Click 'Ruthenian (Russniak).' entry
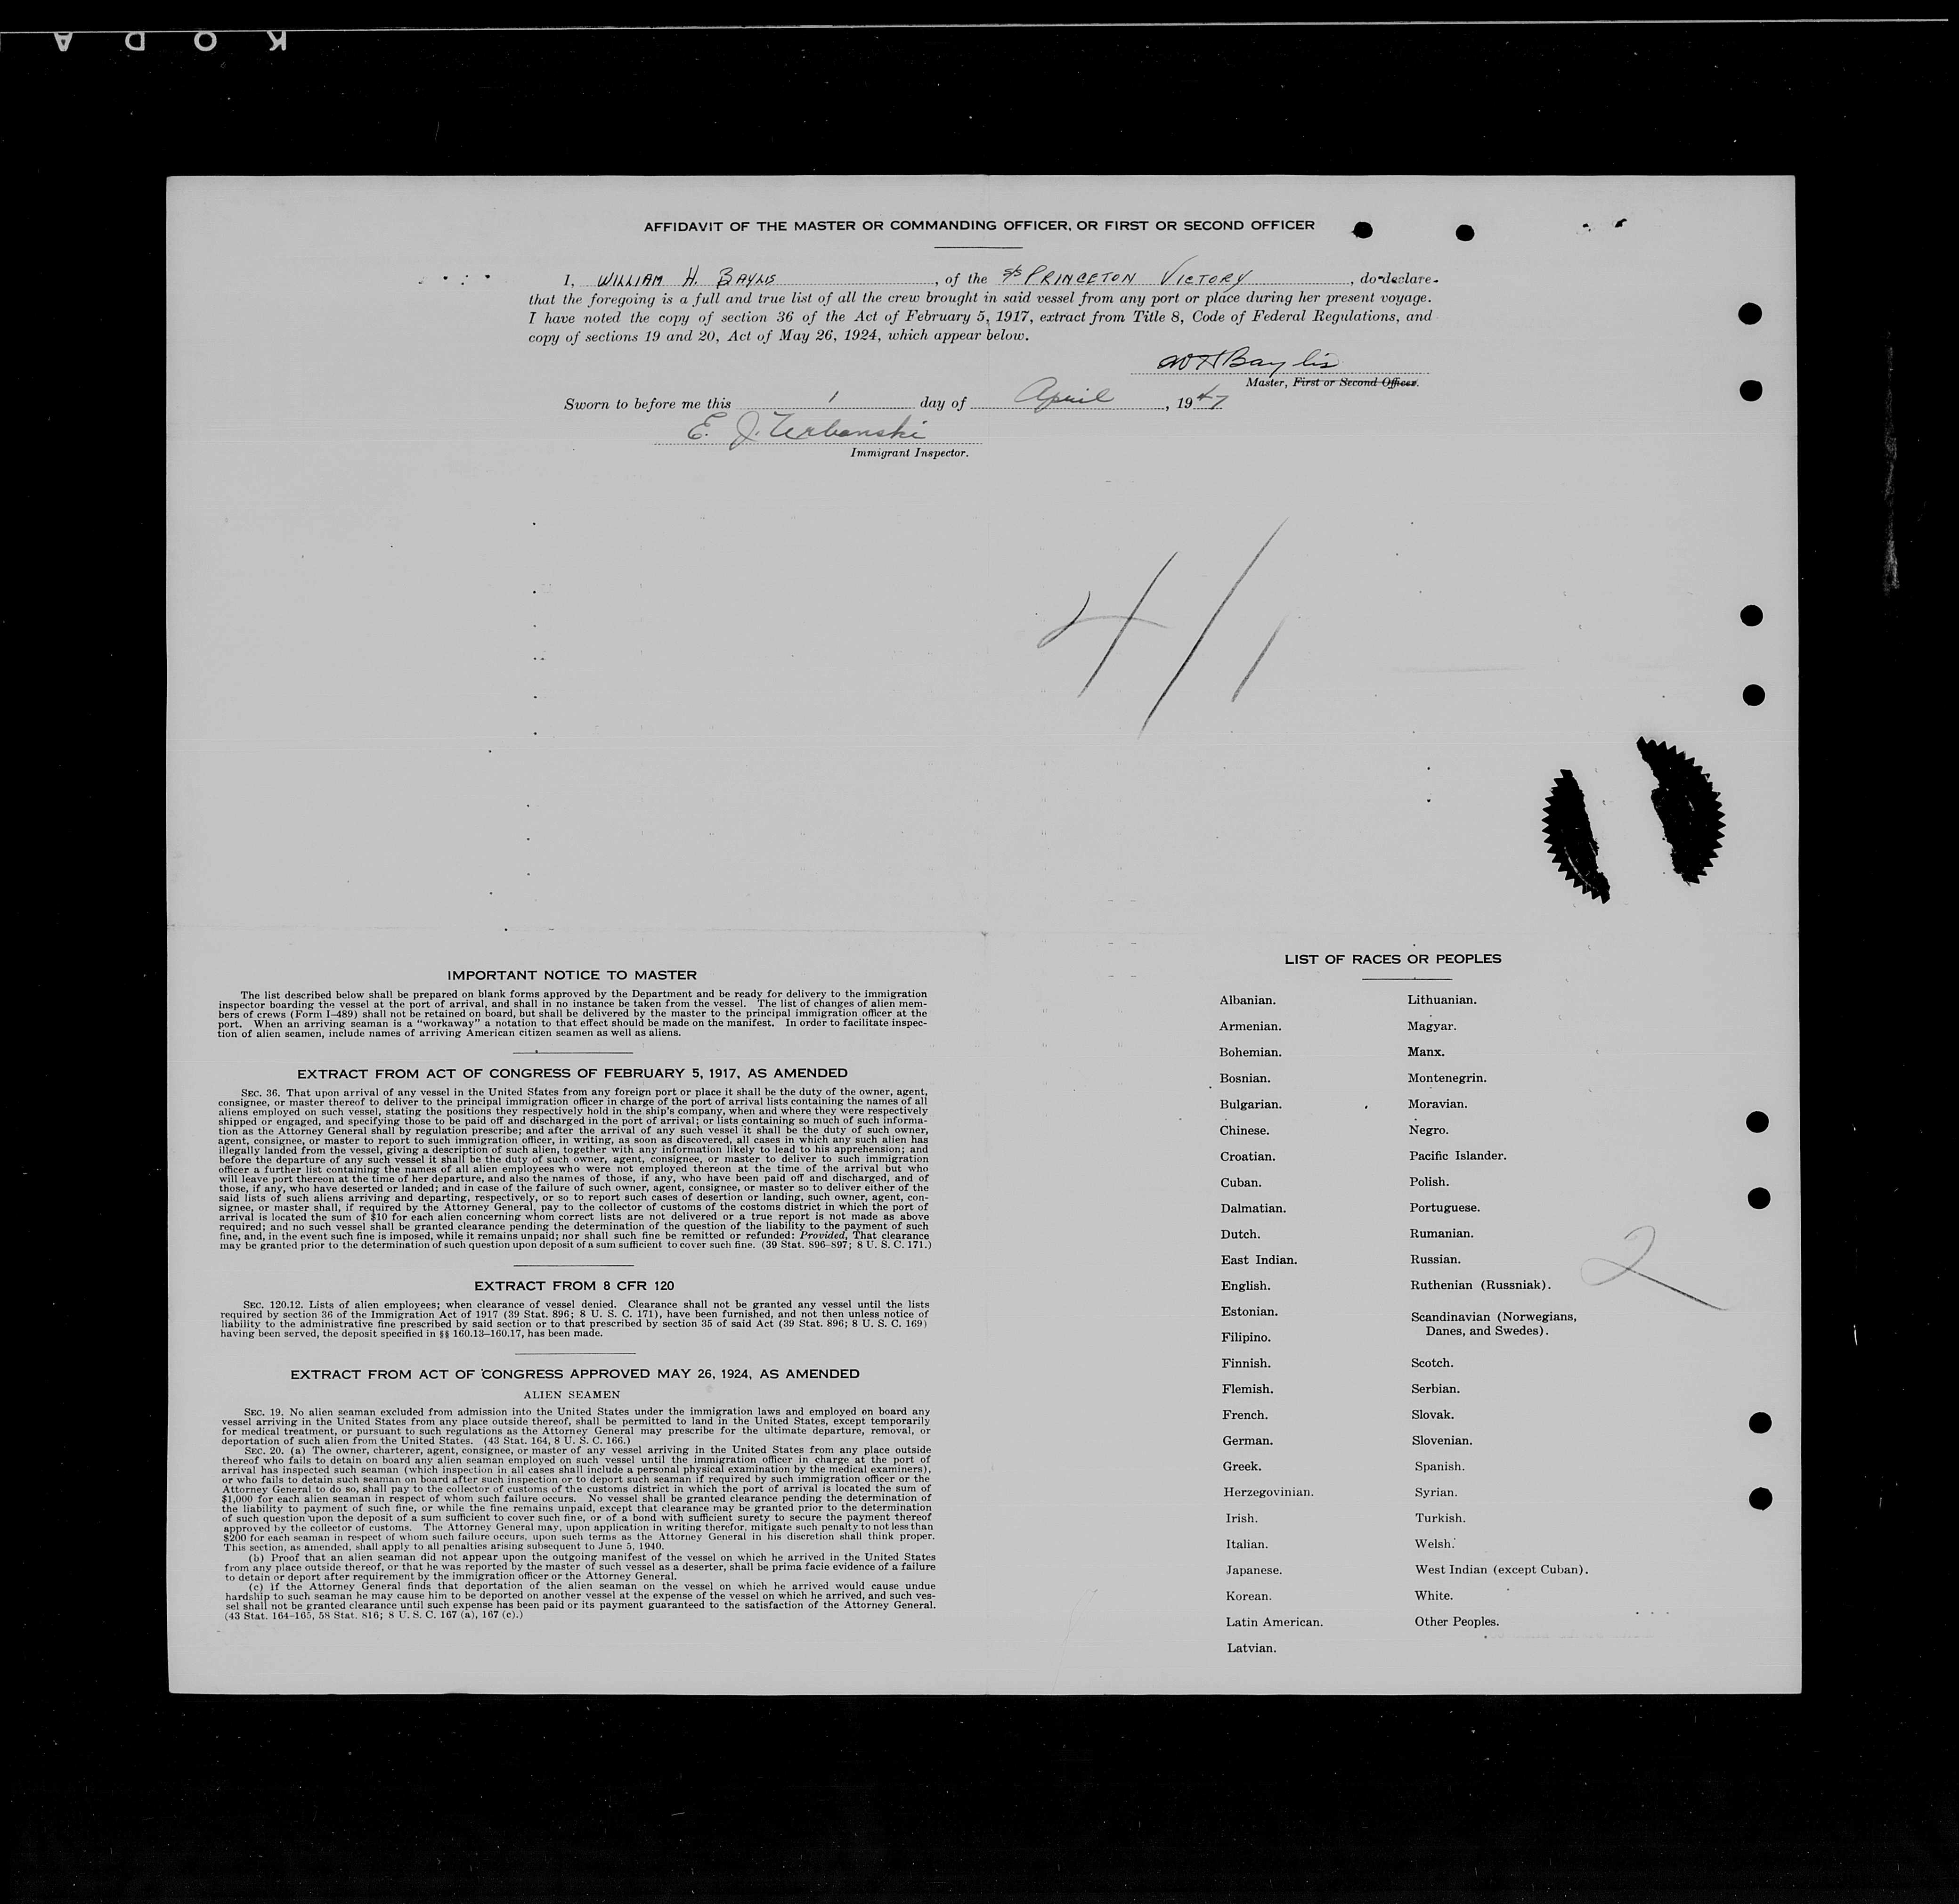This screenshot has width=1959, height=1904. point(1480,1285)
